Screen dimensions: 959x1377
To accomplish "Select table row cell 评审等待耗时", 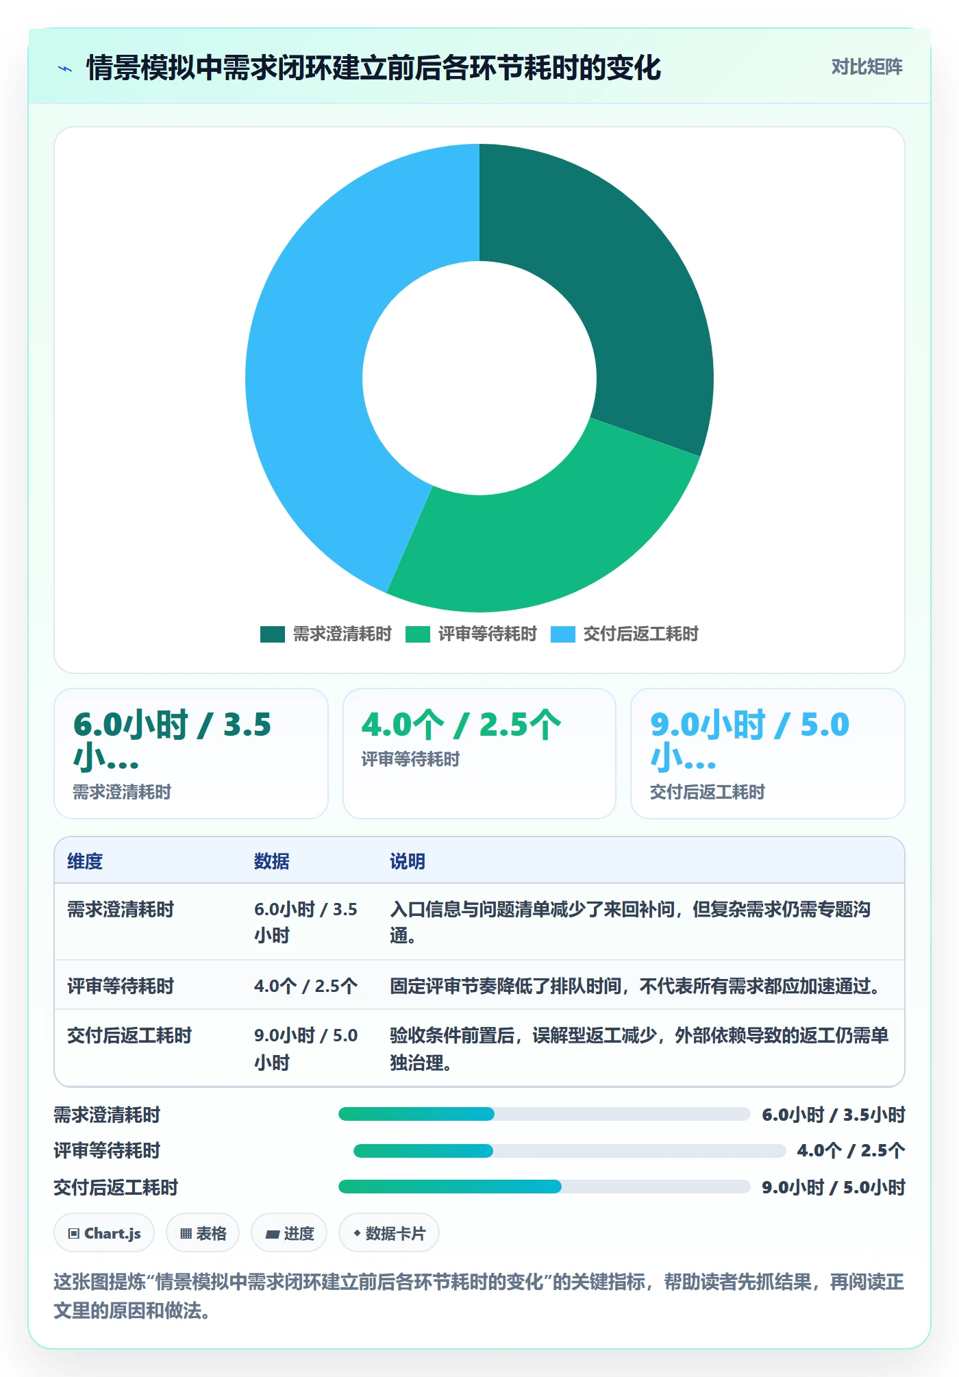I will 121,987.
